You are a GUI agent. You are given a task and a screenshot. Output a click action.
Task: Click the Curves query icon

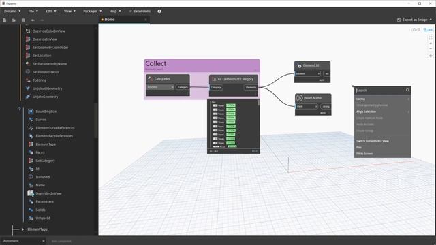(x=31, y=120)
